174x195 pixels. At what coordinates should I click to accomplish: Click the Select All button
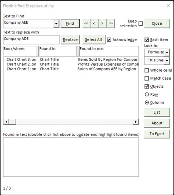tap(94, 40)
